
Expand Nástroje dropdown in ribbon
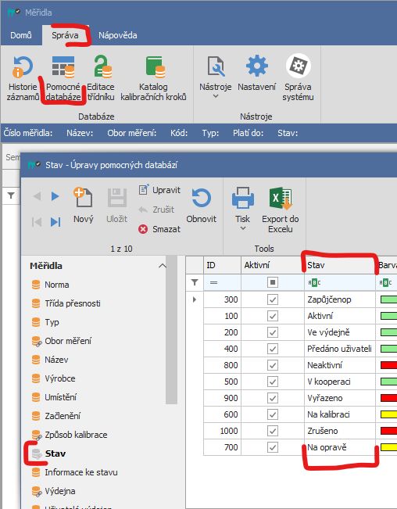pyautogui.click(x=216, y=96)
